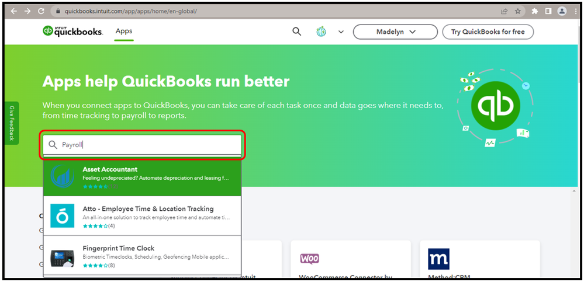Click the WooCommerce logo on card

coord(309,259)
